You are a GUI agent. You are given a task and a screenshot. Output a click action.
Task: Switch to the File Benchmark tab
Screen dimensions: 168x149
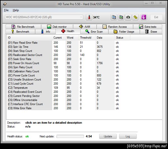[23, 27]
